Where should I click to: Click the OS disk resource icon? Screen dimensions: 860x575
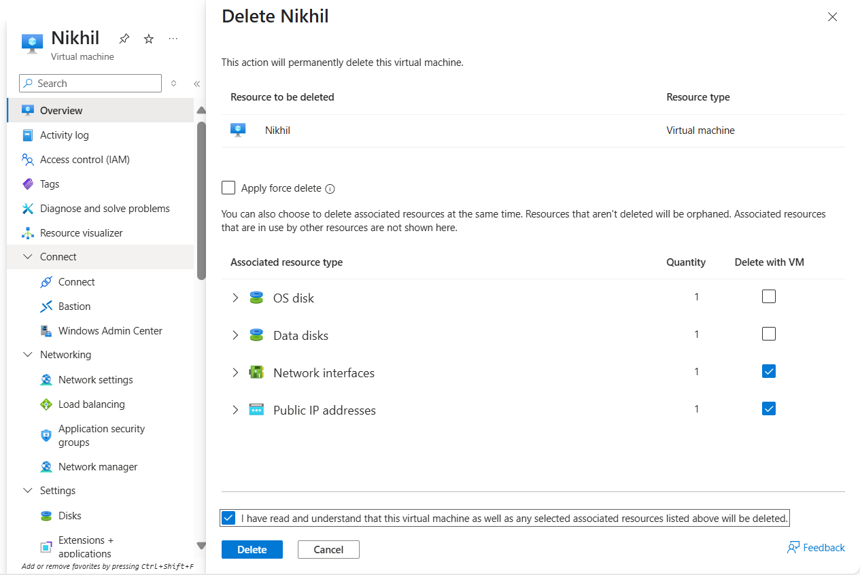click(x=256, y=298)
